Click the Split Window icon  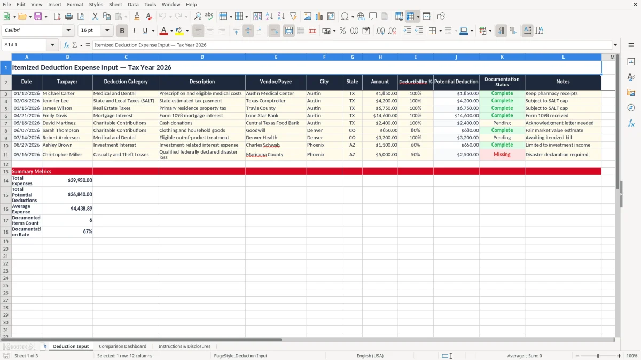[x=426, y=17]
